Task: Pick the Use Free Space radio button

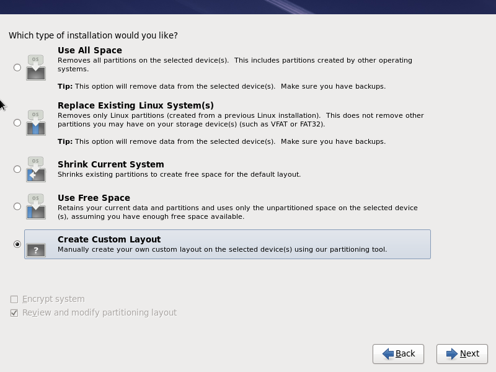Action: click(x=17, y=206)
